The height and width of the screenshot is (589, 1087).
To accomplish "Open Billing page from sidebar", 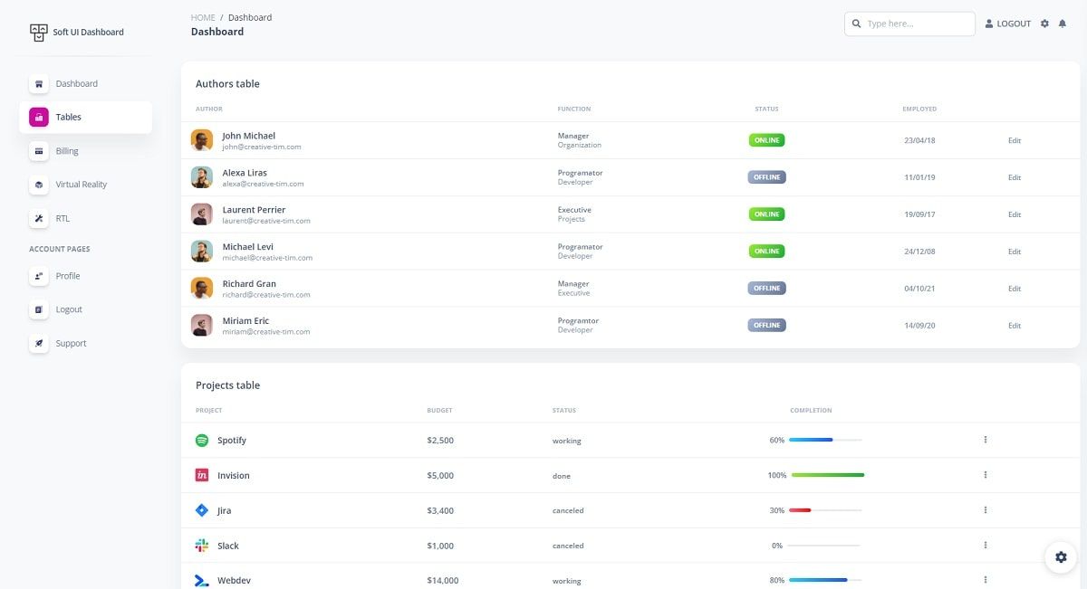I will [85, 151].
